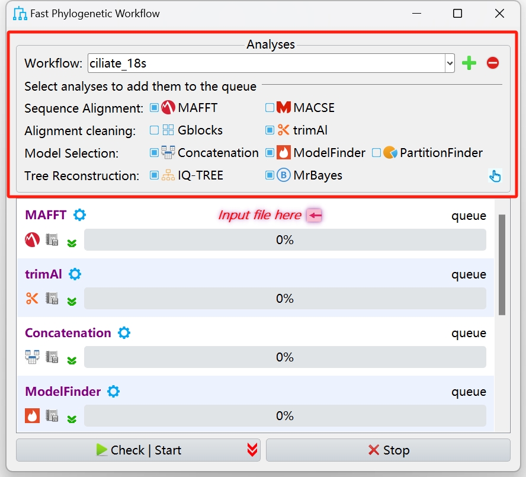Uncheck the MrBayes checkbox
The image size is (526, 477).
[x=270, y=175]
